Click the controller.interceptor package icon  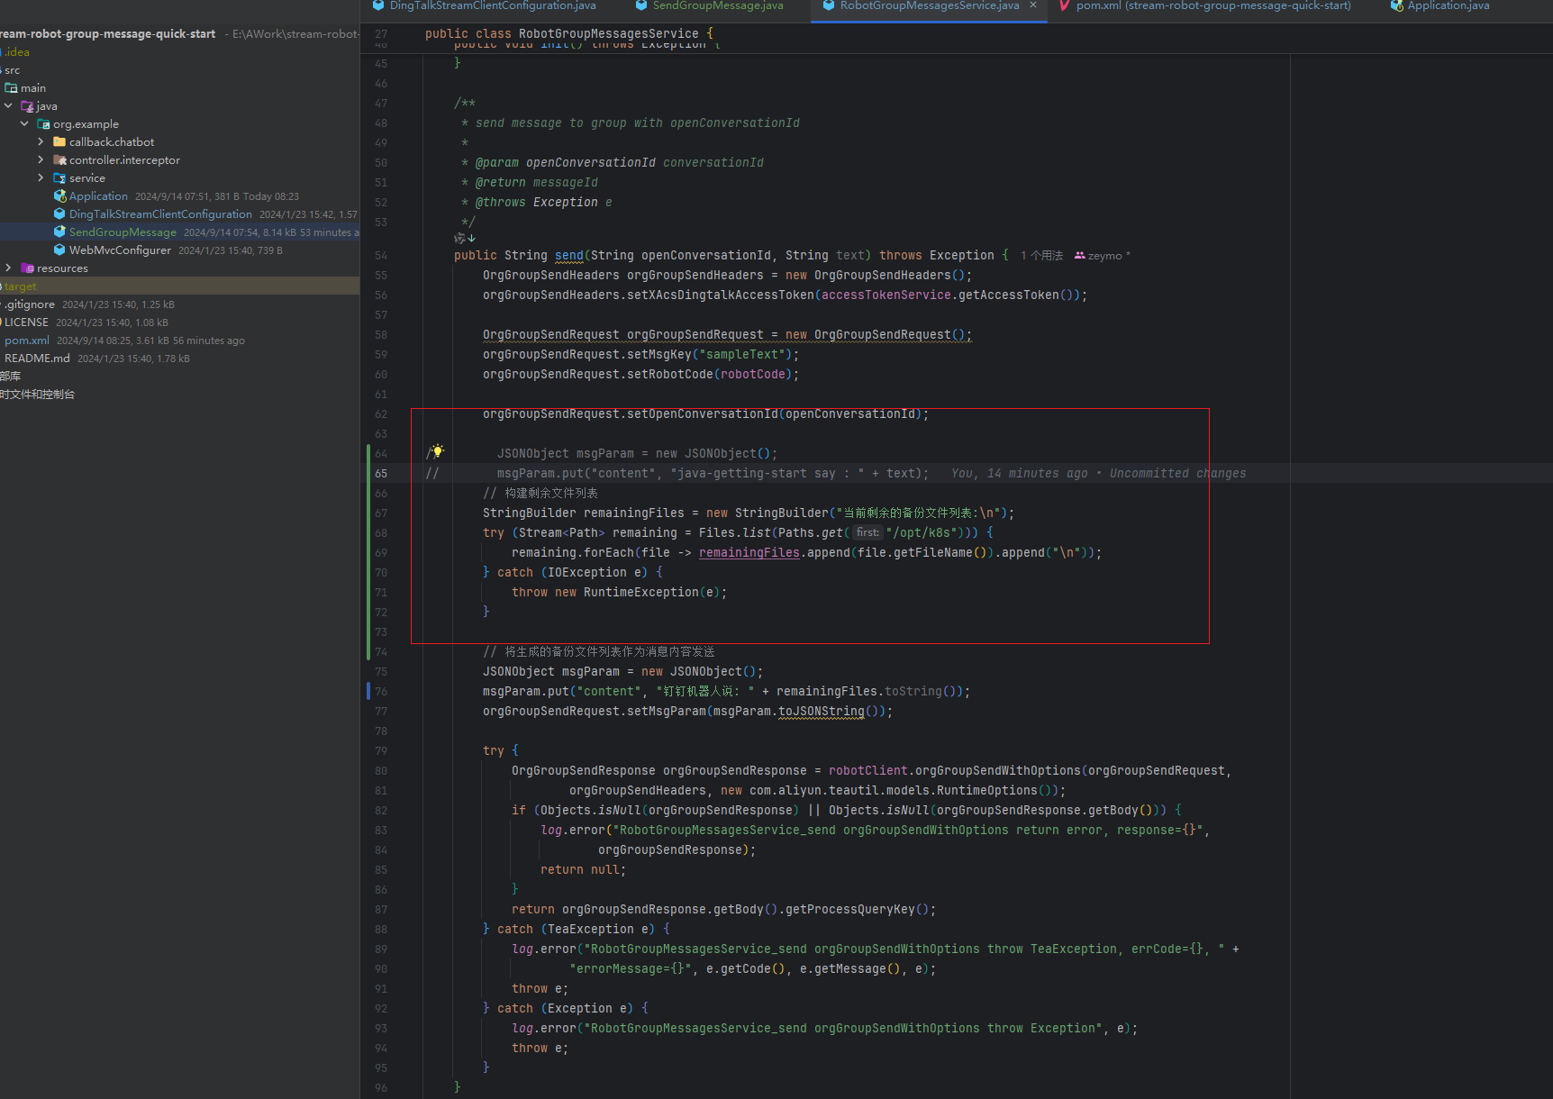[x=59, y=160]
